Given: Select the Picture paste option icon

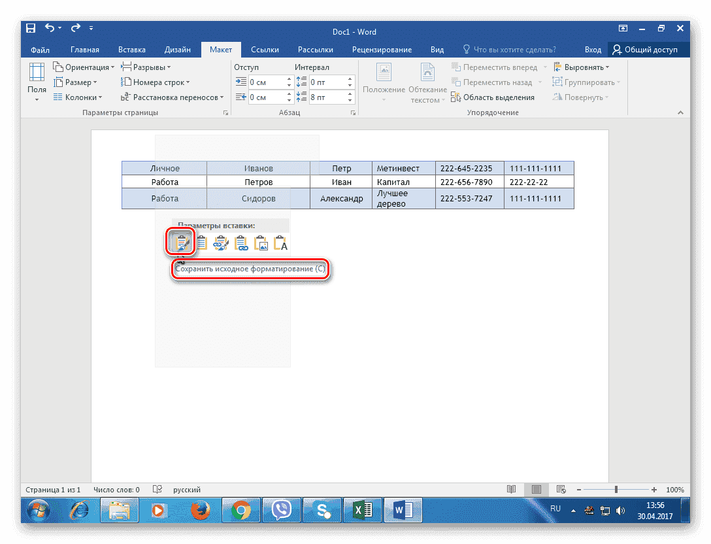Looking at the screenshot, I should click(261, 244).
